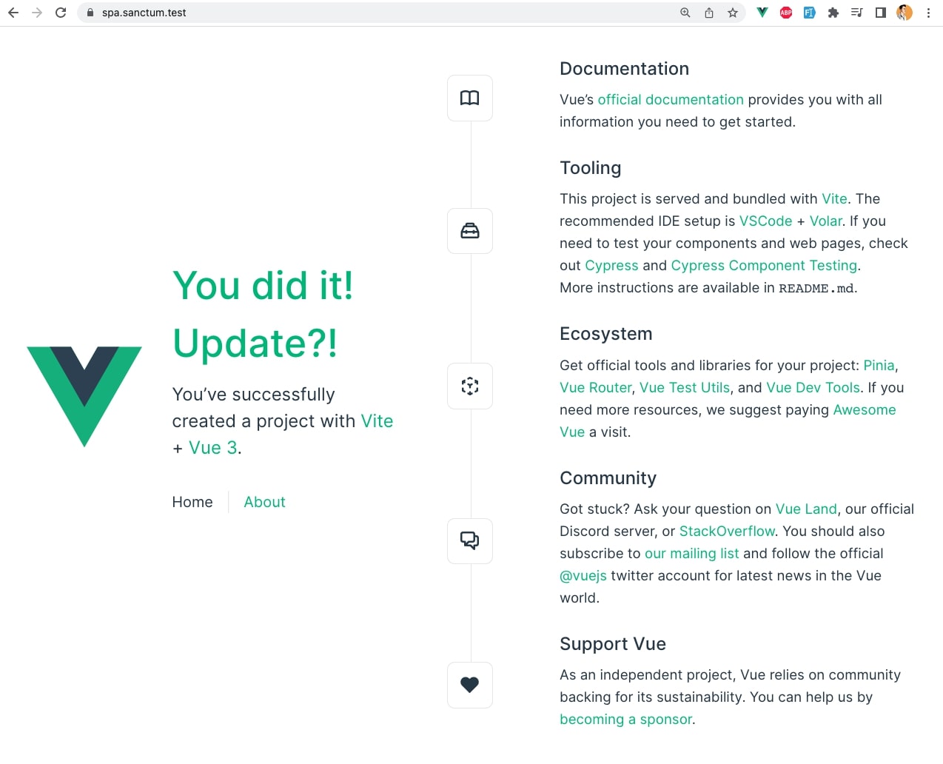Click the lock icon in address bar
Viewport: 943px width, 764px height.
pyautogui.click(x=90, y=13)
